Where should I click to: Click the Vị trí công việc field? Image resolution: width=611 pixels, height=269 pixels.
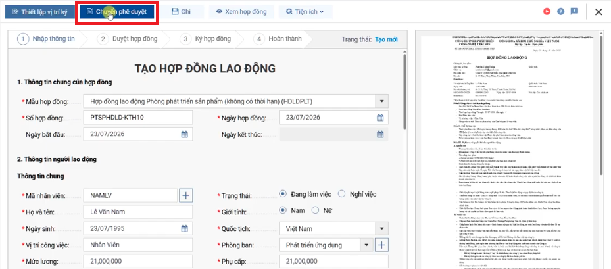tap(138, 245)
